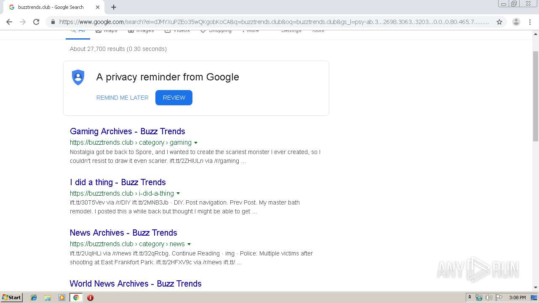Screen dimensions: 539x303
Task: Bookmark this page with star icon
Action: [499, 22]
